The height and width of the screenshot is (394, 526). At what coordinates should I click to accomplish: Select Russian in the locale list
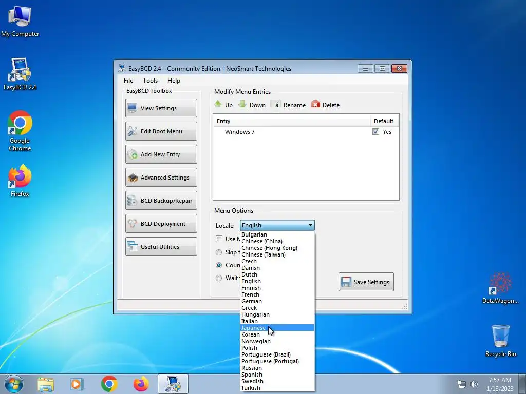277,368
